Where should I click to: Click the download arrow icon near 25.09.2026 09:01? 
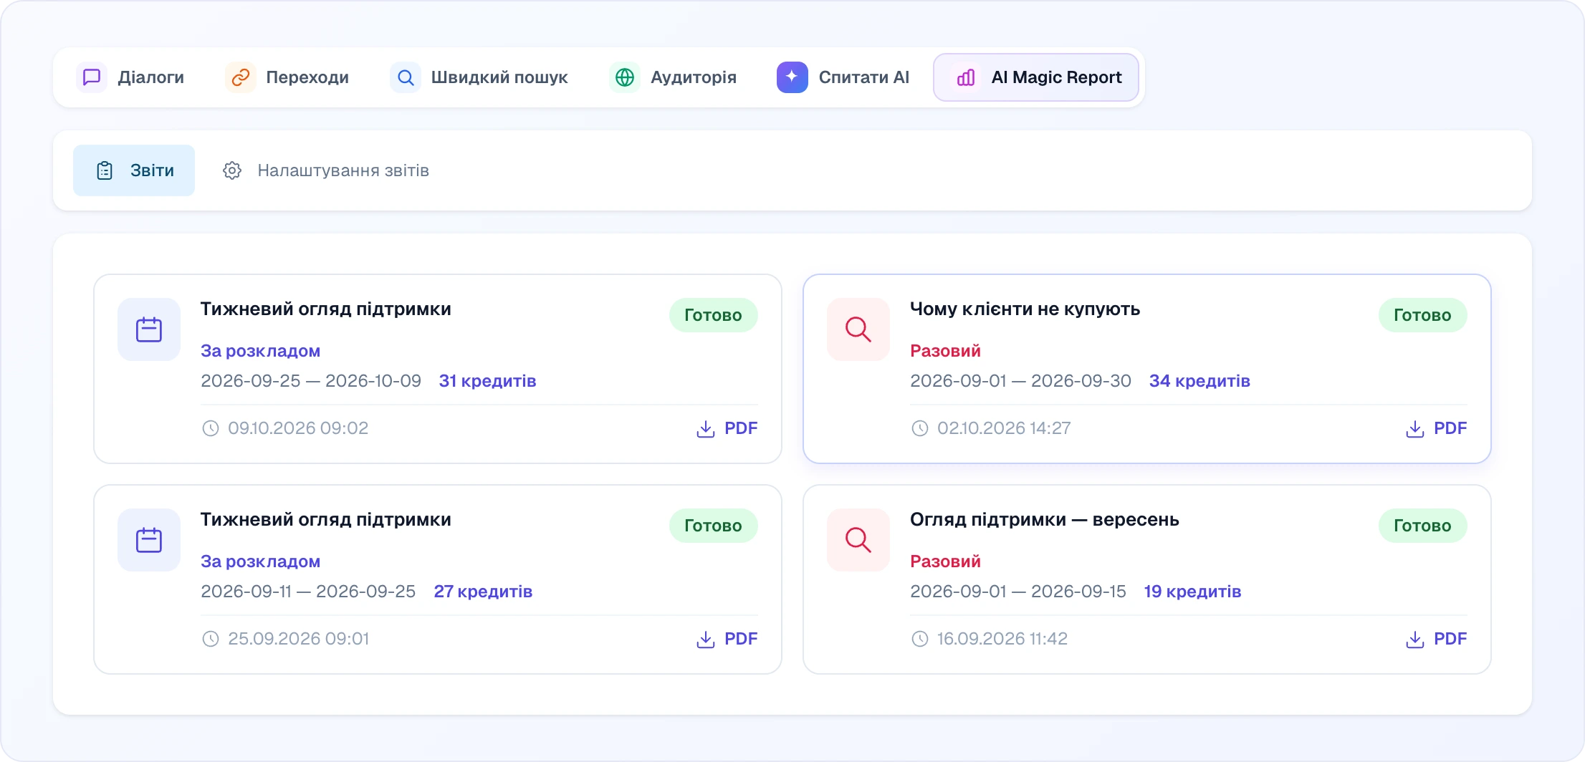click(706, 640)
